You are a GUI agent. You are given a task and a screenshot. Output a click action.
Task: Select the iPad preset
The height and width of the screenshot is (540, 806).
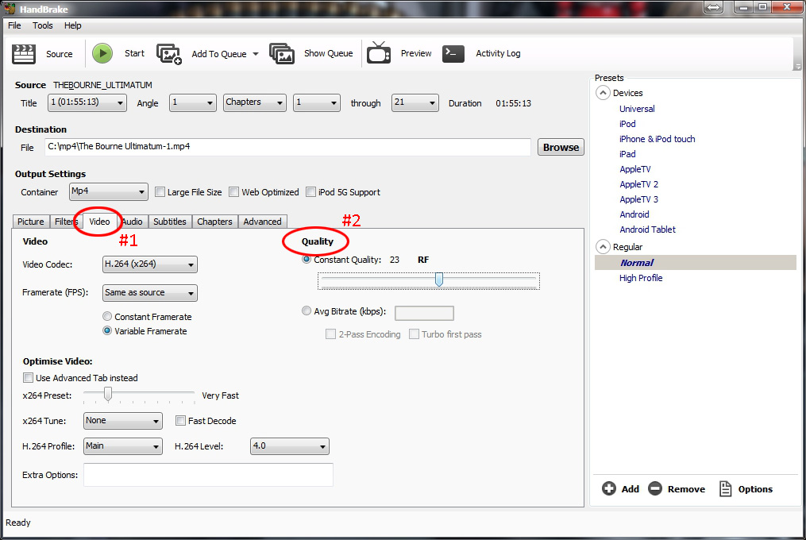[x=627, y=154]
